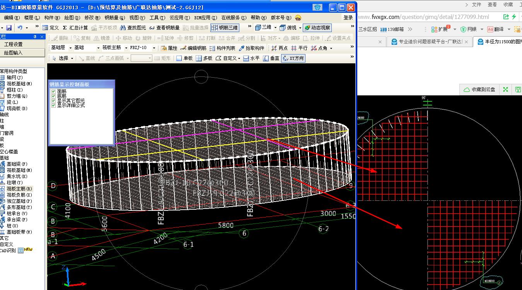
Task: Run 汇总计算 summary calculation
Action: tap(75, 28)
